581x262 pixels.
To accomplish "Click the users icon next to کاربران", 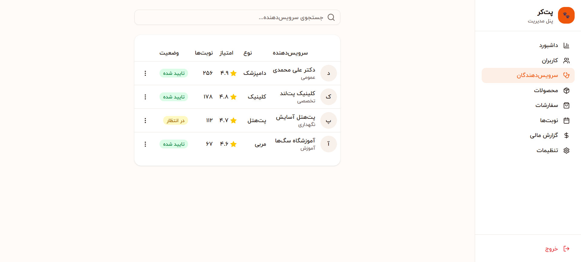I will pyautogui.click(x=566, y=61).
